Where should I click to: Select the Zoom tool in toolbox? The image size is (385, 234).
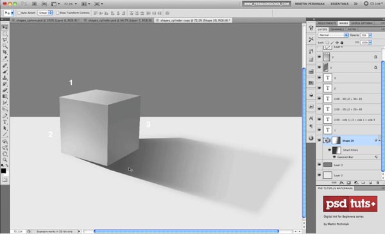(5, 160)
